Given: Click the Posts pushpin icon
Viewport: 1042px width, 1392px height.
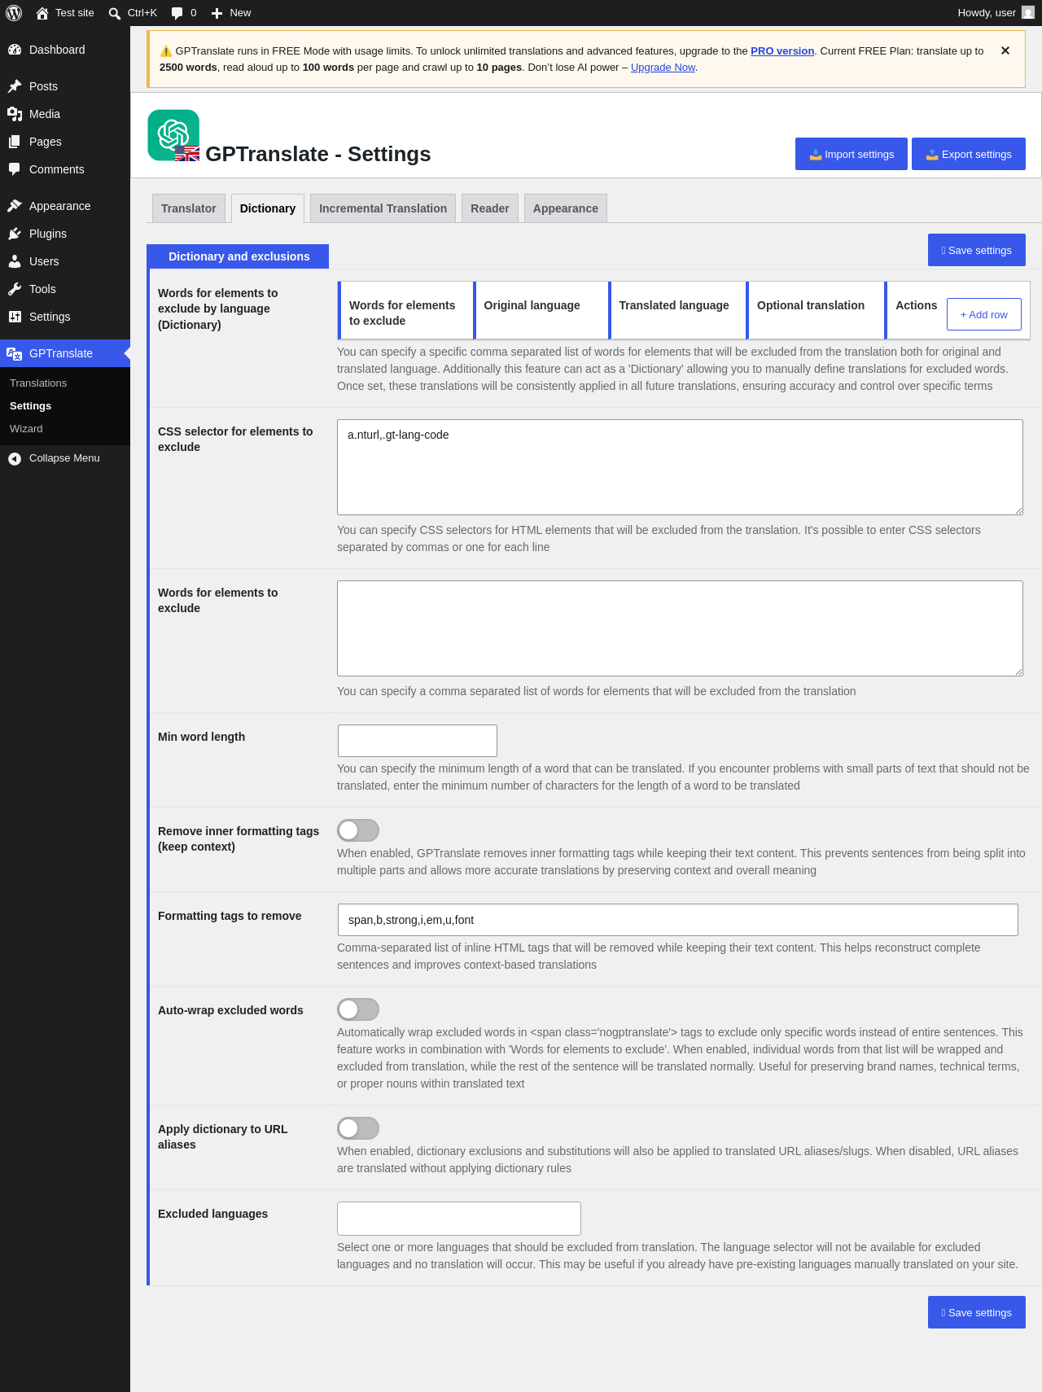Looking at the screenshot, I should (15, 86).
